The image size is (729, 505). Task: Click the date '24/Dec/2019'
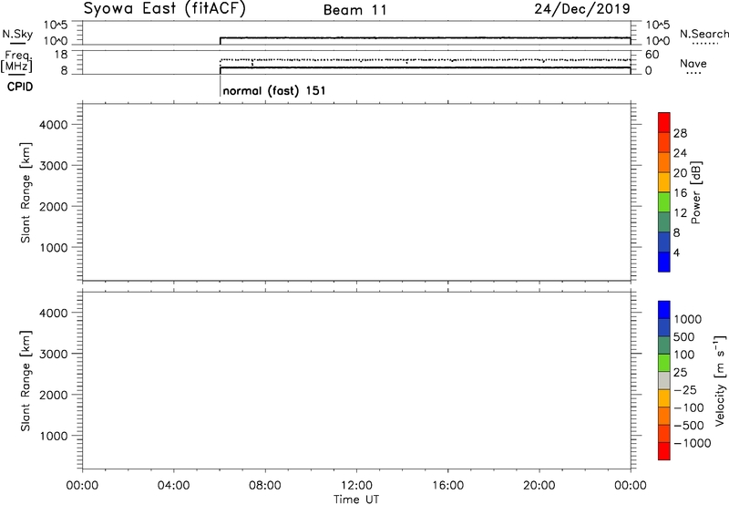click(x=582, y=8)
